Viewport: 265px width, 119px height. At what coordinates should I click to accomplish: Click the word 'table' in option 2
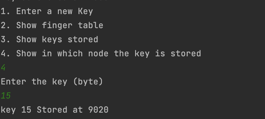[91, 26]
